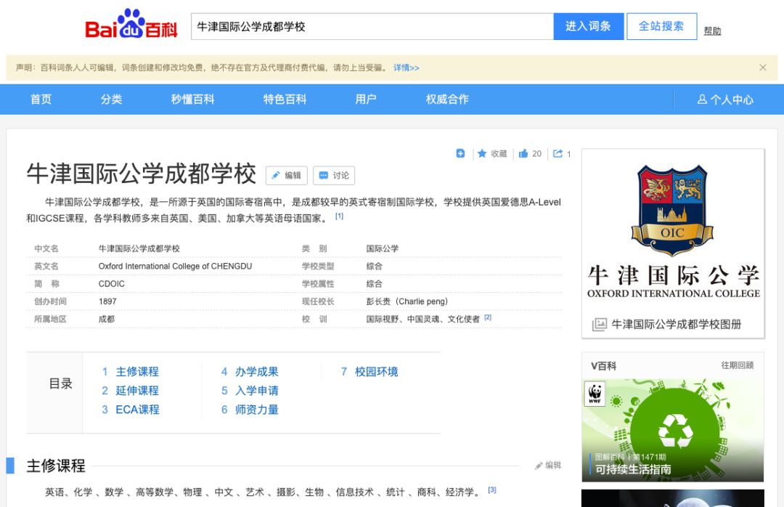Click the blue plus icon above the title

[x=460, y=153]
